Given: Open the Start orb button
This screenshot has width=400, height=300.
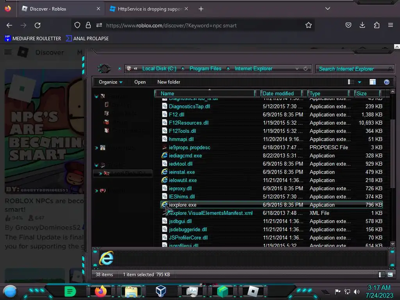Looking at the screenshot, I should 10,291.
